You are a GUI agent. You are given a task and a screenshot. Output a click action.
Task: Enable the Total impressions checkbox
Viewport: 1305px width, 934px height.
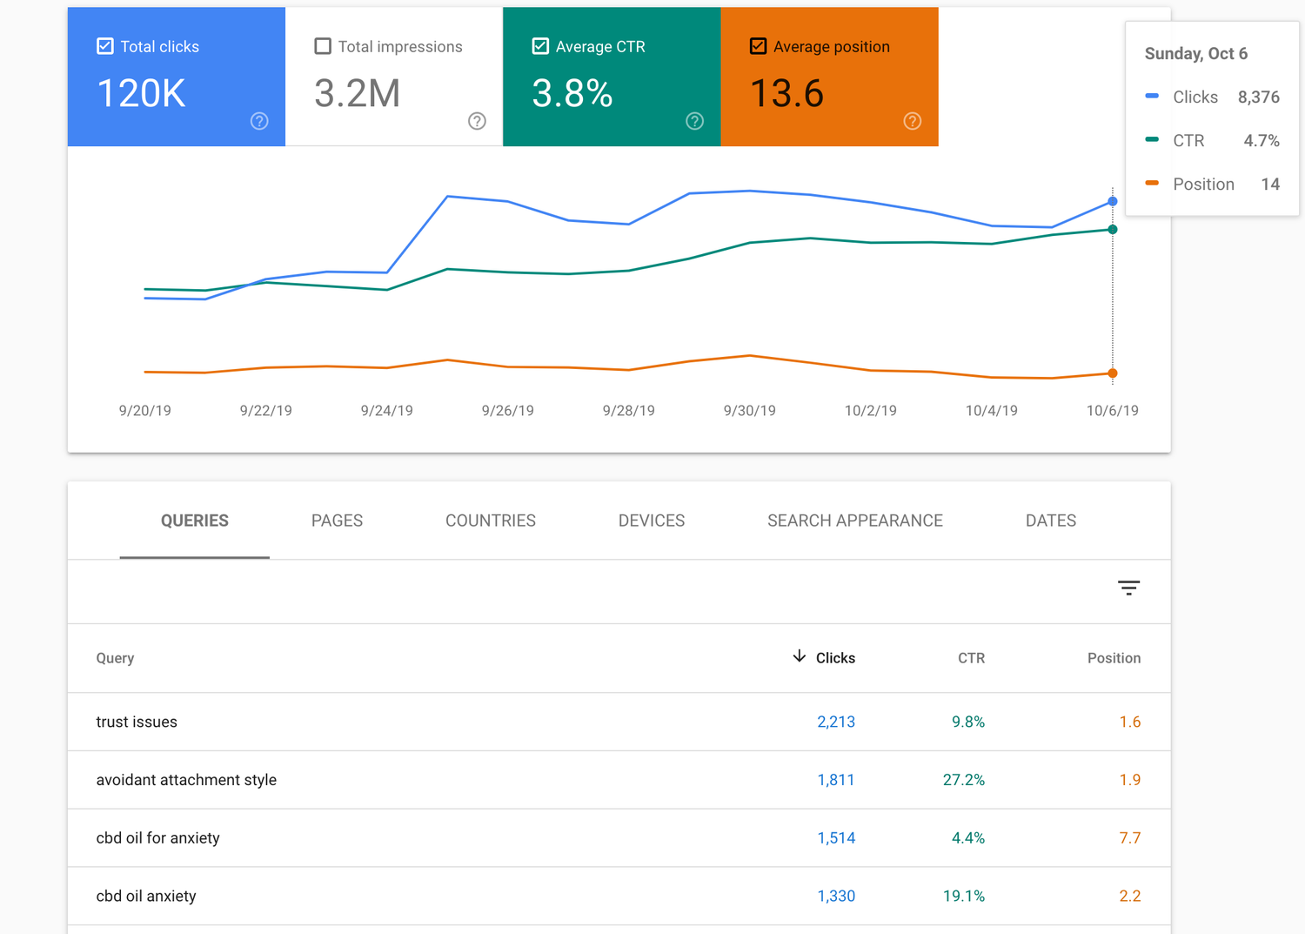point(323,46)
